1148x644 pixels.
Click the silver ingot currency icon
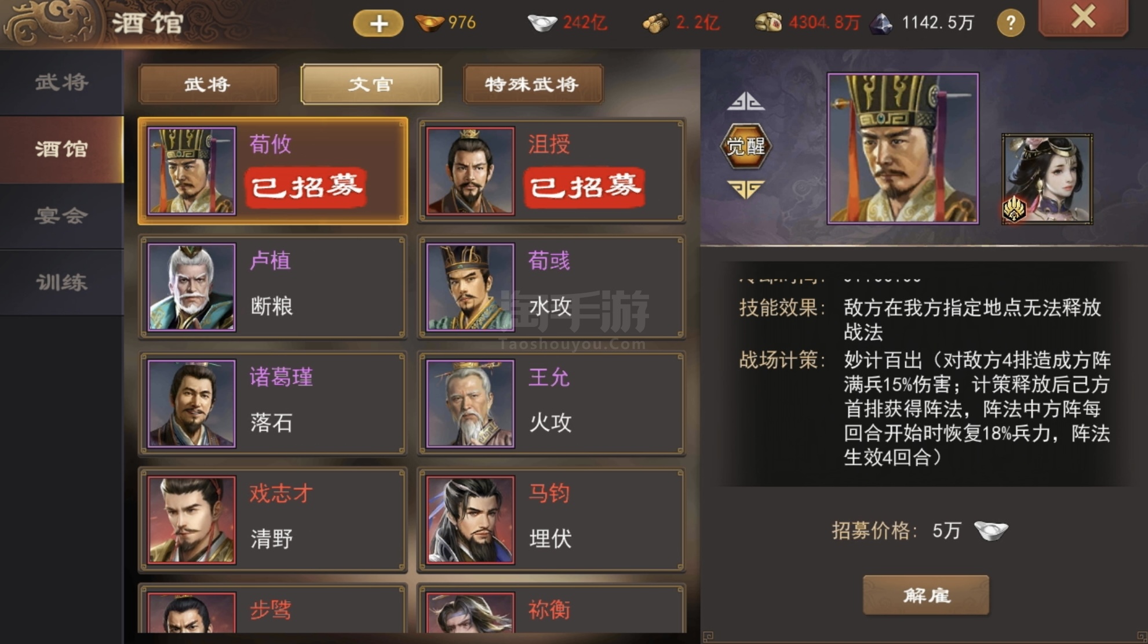[x=542, y=23]
